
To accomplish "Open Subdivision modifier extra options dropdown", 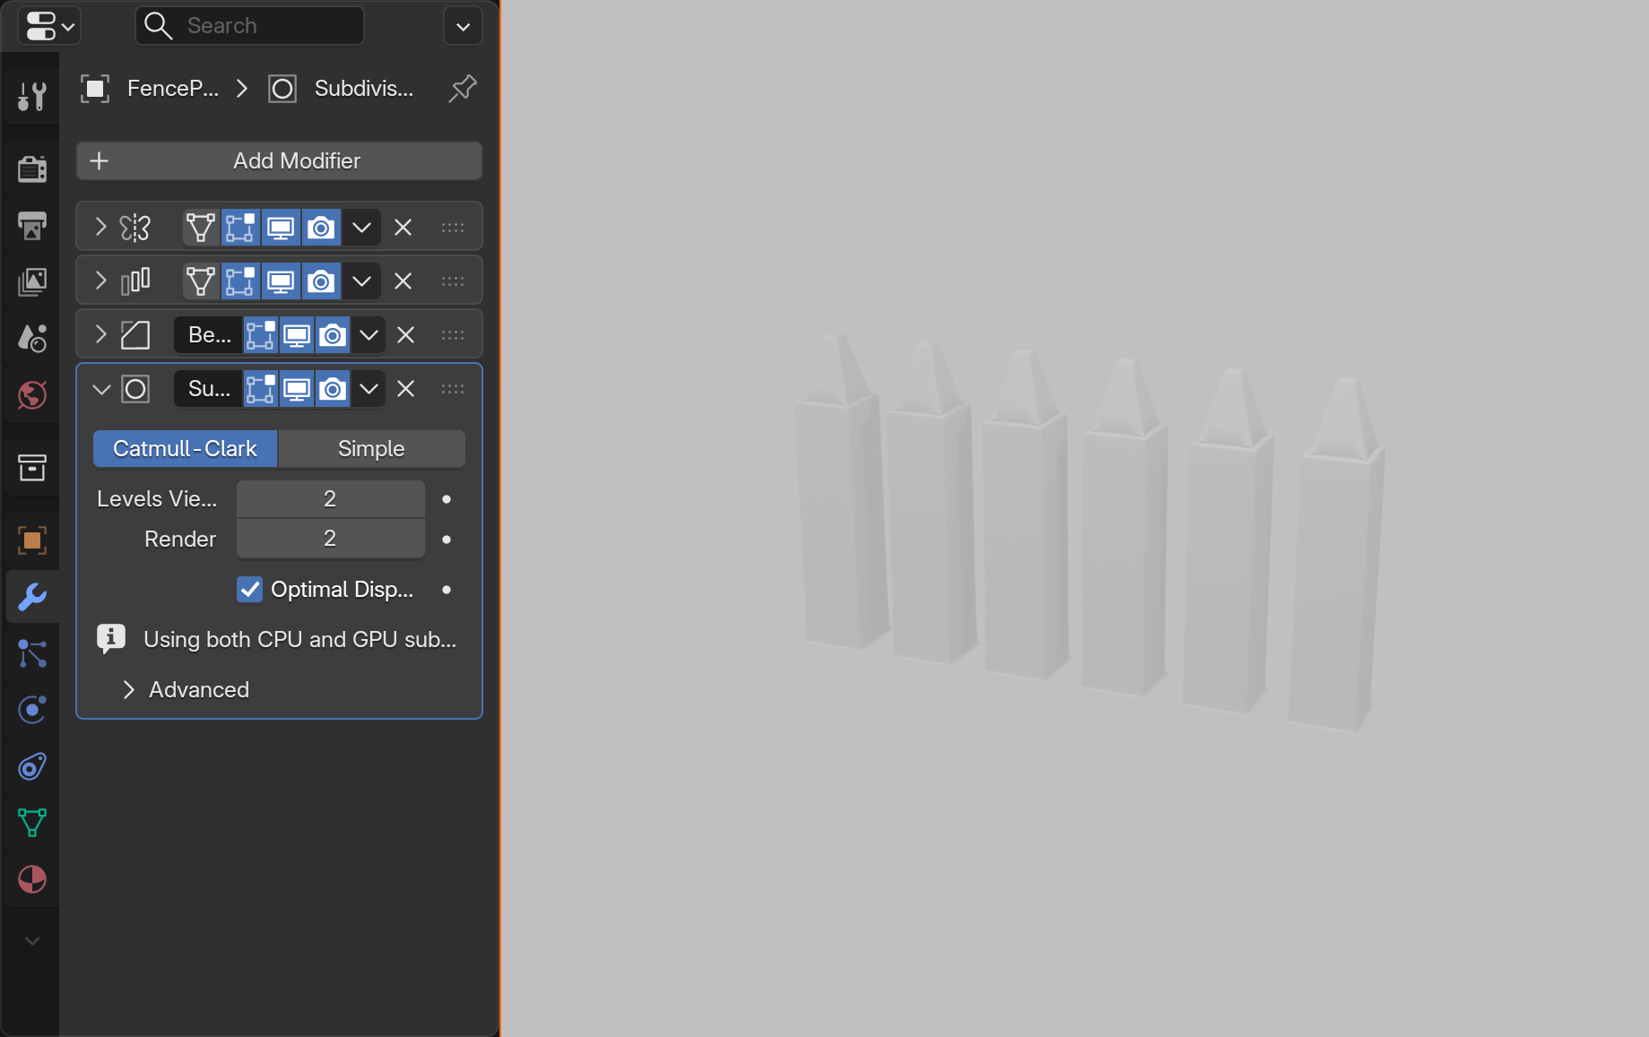I will pyautogui.click(x=369, y=388).
